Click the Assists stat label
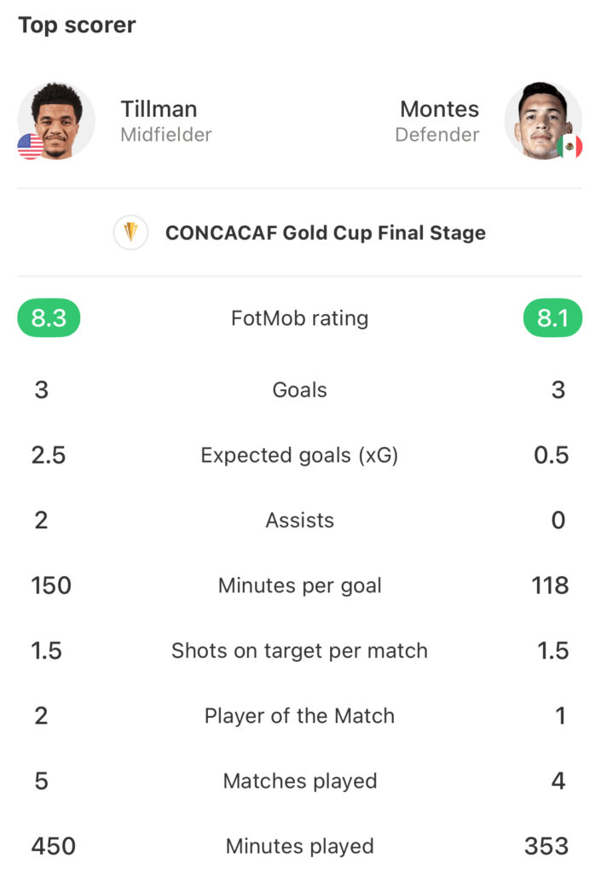Image resolution: width=601 pixels, height=874 pixels. [x=300, y=520]
